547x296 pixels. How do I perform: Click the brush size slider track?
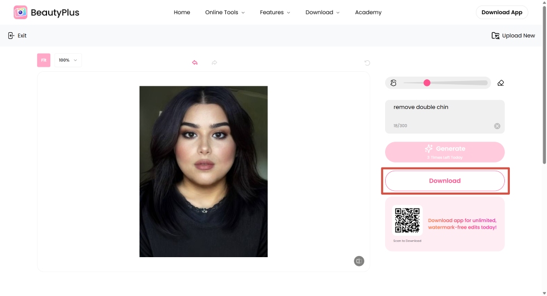coord(445,83)
